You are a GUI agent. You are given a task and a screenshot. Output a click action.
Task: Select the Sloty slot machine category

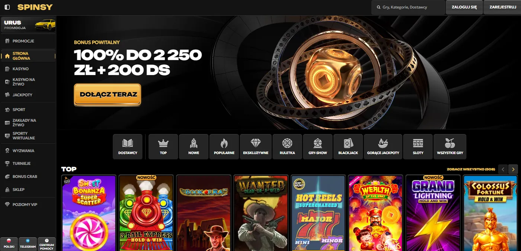(418, 147)
